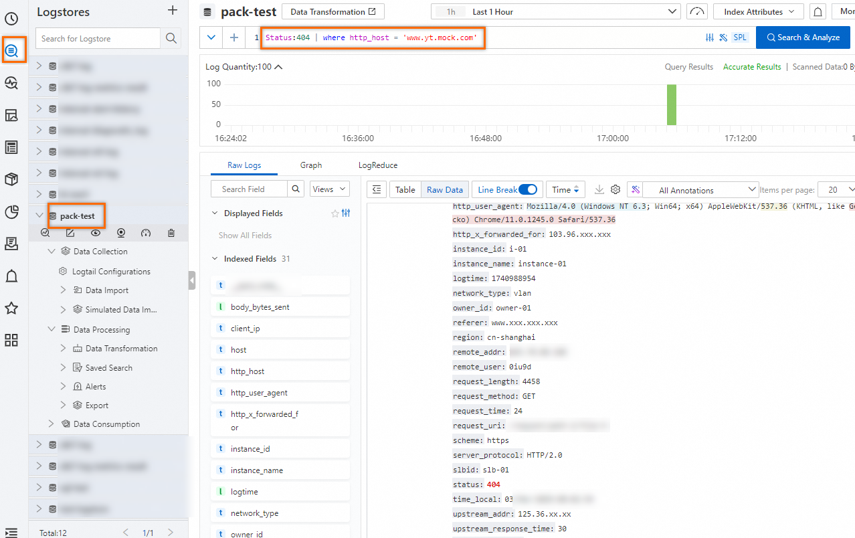Click the magnifier icon next to Search for Logstore
The width and height of the screenshot is (855, 538).
[171, 38]
